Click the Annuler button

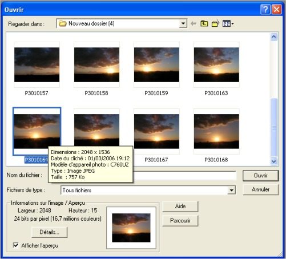[x=260, y=189]
